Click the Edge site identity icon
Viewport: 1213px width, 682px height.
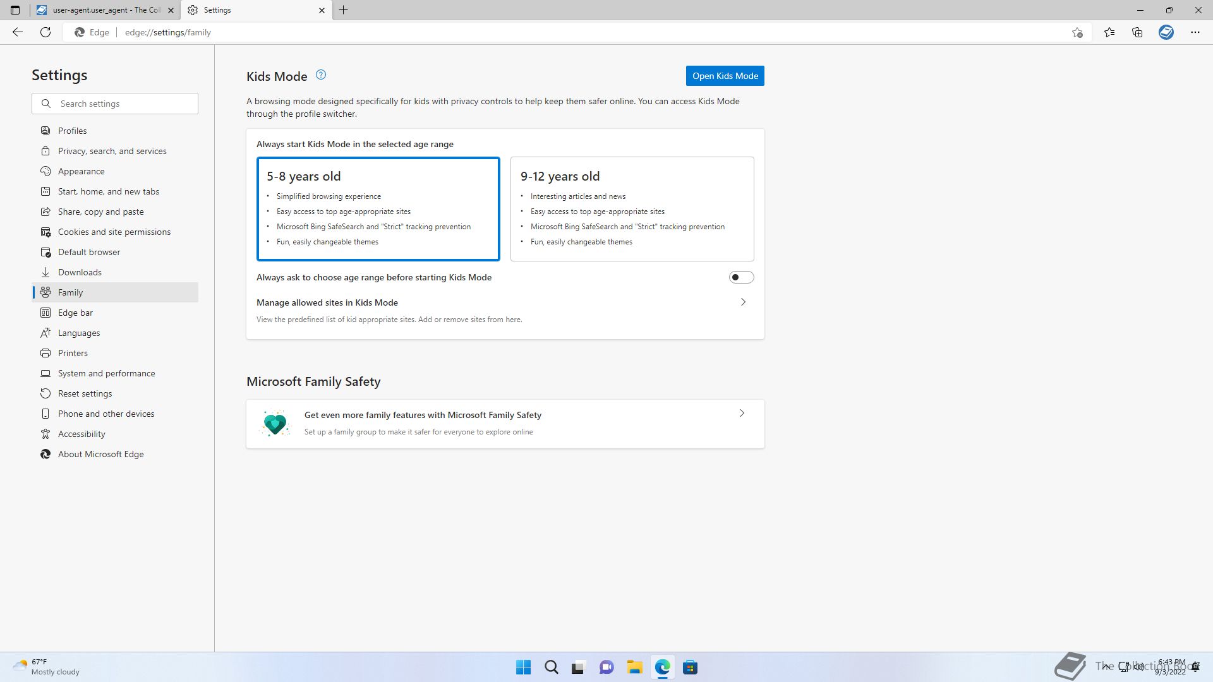pyautogui.click(x=92, y=32)
